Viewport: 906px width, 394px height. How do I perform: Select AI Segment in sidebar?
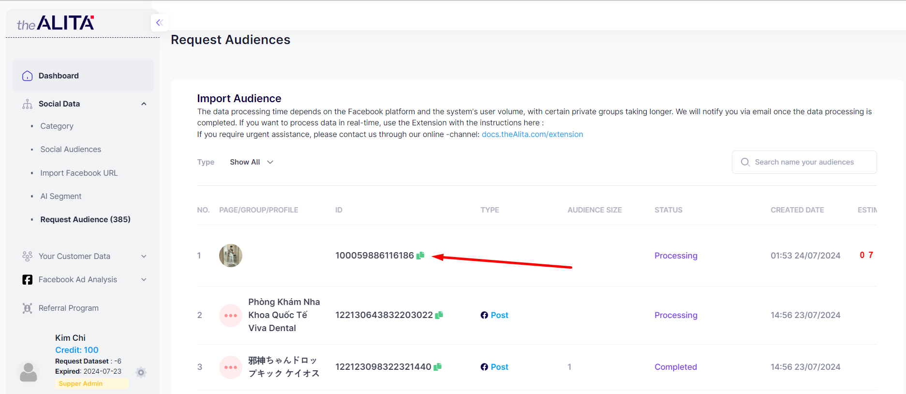pyautogui.click(x=61, y=197)
